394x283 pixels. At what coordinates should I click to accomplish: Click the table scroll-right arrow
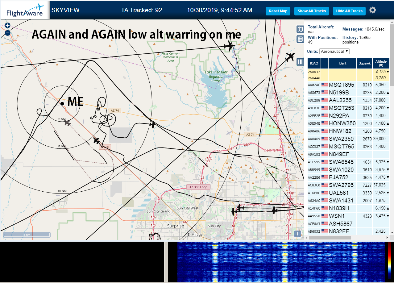pyautogui.click(x=388, y=237)
